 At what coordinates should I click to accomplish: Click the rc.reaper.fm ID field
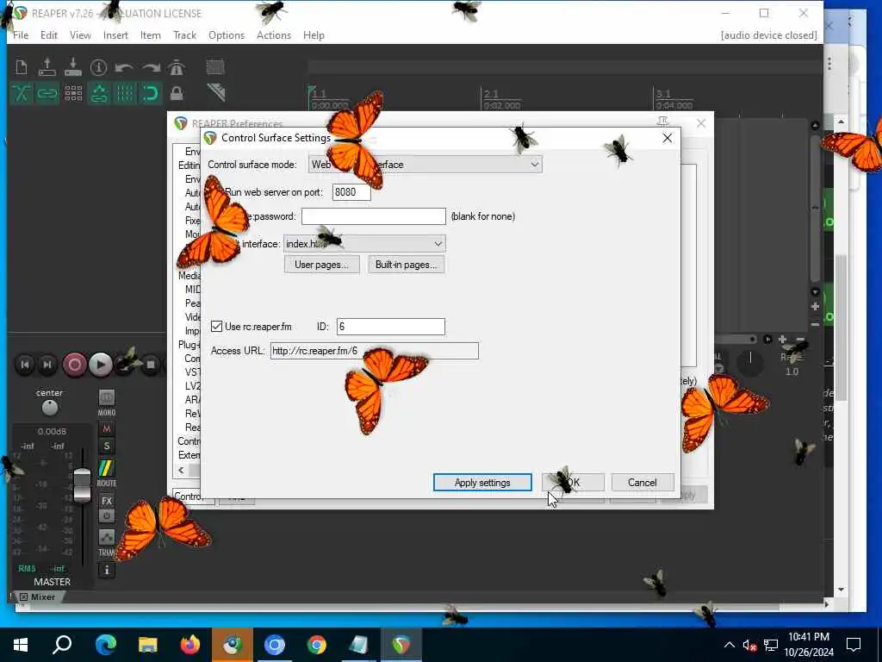(x=391, y=327)
